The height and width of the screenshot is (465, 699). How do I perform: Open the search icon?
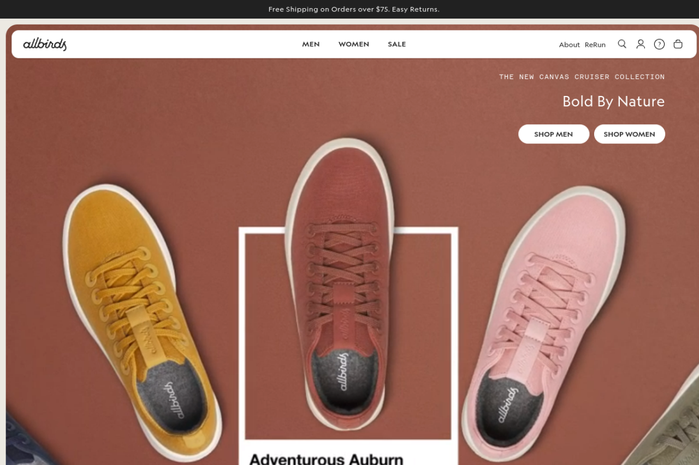pos(622,44)
